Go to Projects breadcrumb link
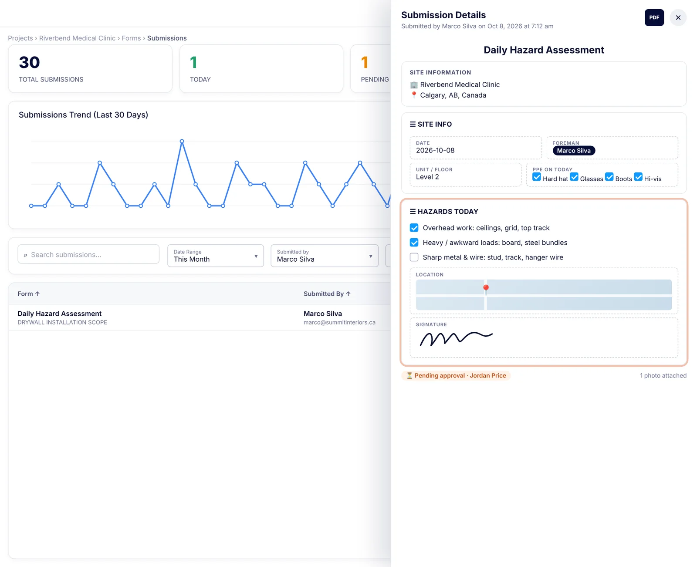The height and width of the screenshot is (567, 697). [x=20, y=38]
